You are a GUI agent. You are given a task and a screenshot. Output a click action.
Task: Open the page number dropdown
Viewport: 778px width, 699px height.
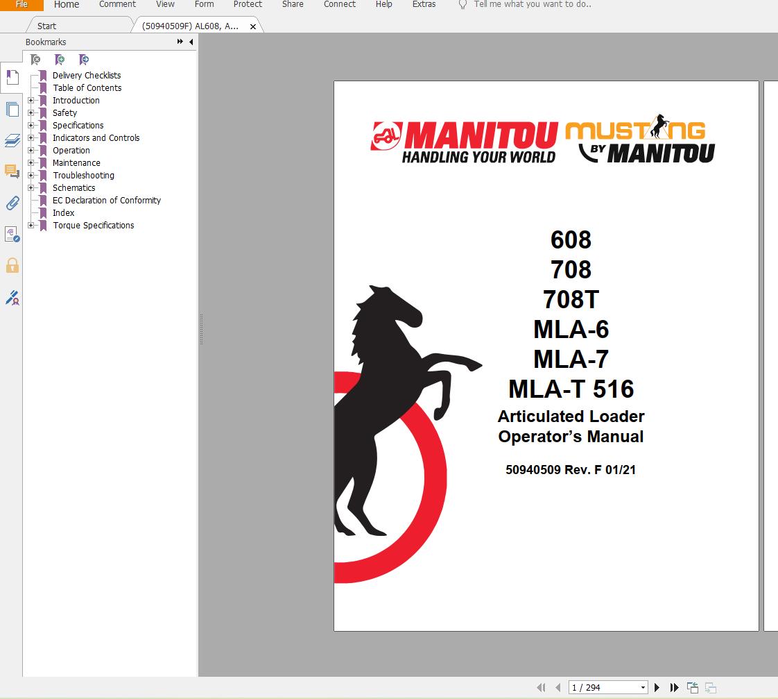tap(643, 688)
